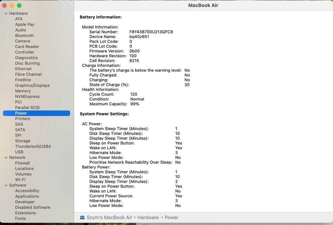Collapse the Hardware section chevron

(x=6, y=13)
